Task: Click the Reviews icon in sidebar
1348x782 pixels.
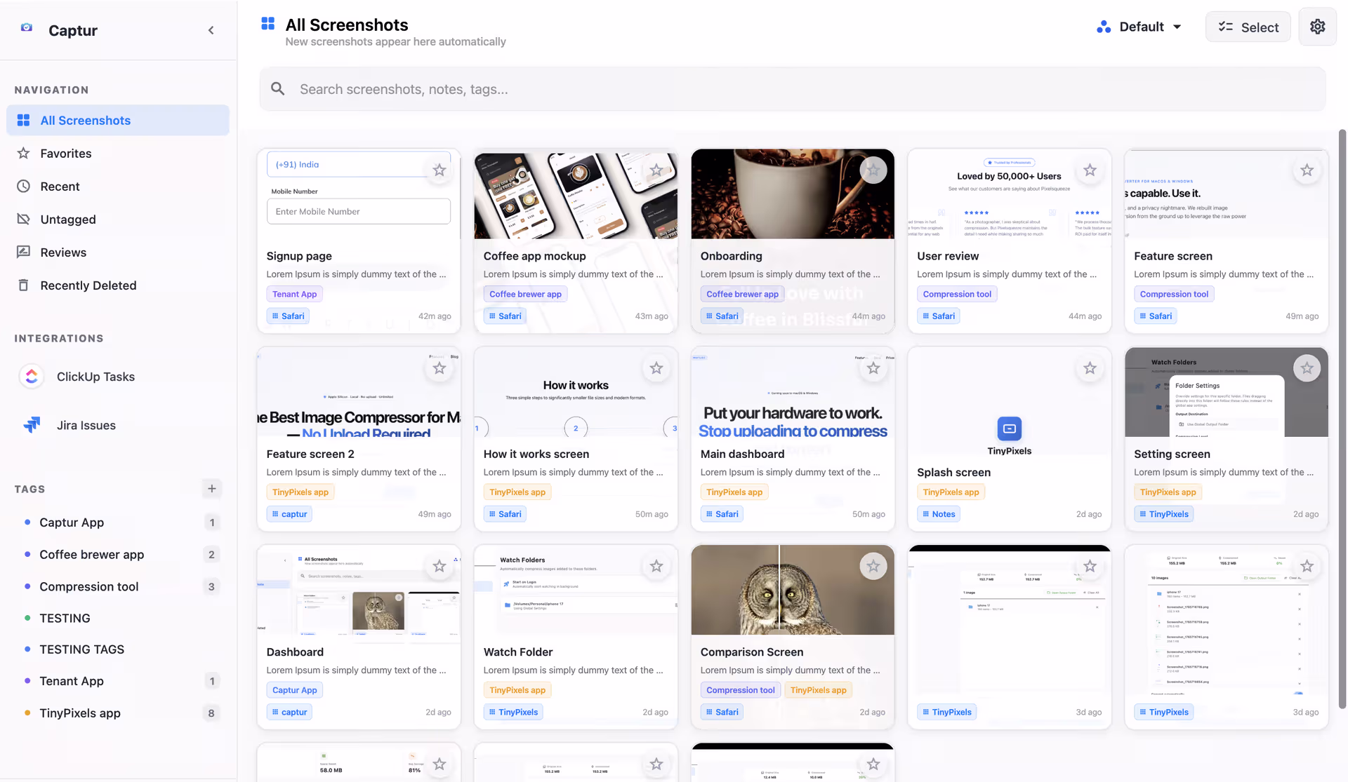Action: coord(23,252)
